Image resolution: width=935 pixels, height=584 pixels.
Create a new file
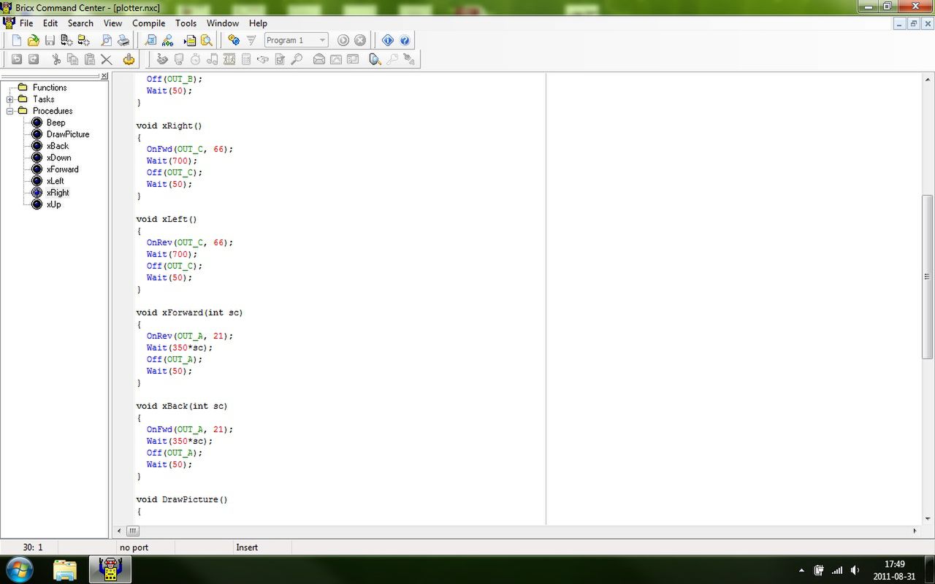coord(16,40)
